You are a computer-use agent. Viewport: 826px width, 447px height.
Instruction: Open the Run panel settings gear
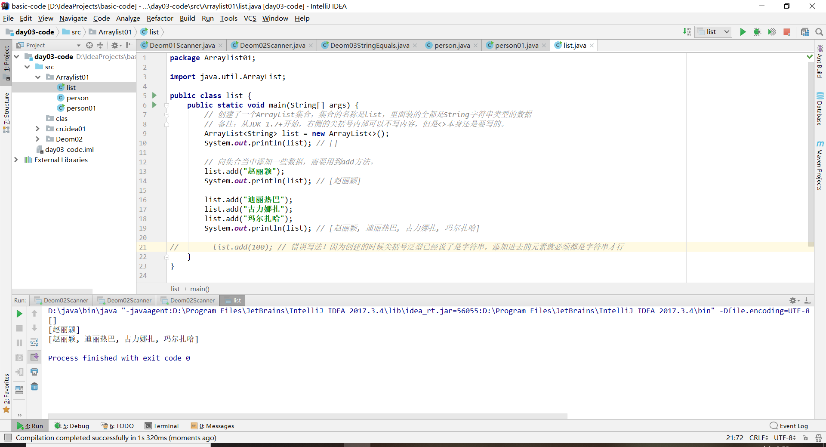794,300
